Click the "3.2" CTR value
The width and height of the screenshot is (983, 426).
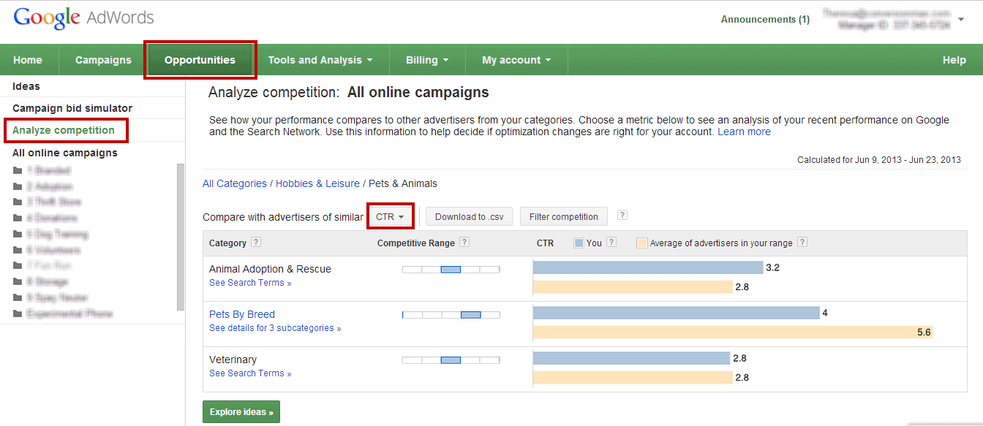(x=772, y=267)
